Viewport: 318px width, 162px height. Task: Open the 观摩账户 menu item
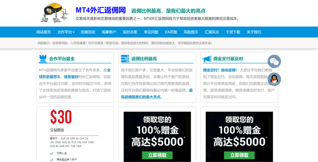coord(109,32)
